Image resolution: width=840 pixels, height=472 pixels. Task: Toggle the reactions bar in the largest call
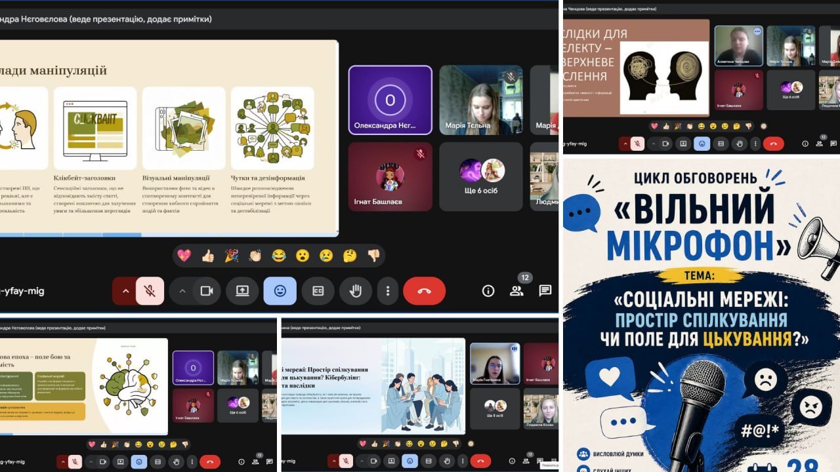[x=280, y=291]
